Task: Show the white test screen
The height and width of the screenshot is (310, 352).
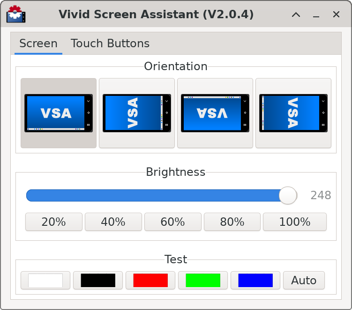Action: point(45,281)
